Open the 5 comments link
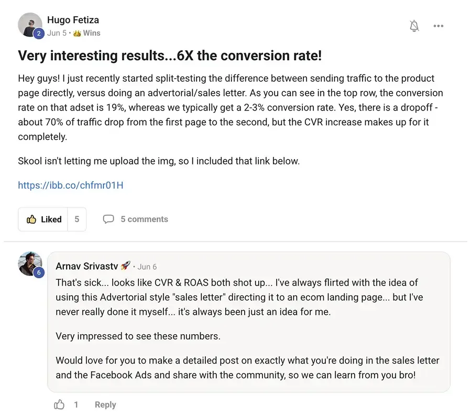The width and height of the screenshot is (471, 417). click(144, 219)
